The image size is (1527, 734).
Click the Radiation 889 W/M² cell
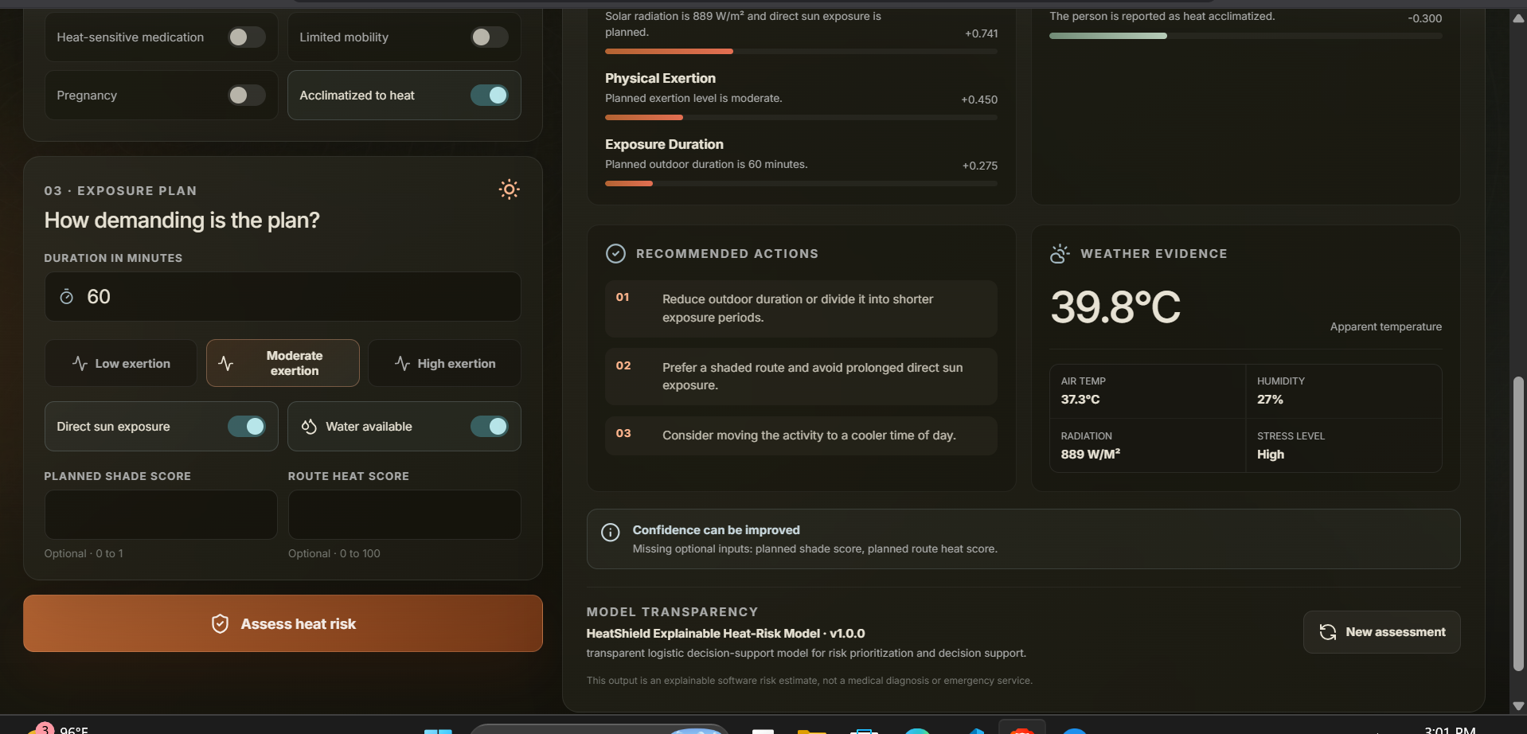[x=1147, y=446]
